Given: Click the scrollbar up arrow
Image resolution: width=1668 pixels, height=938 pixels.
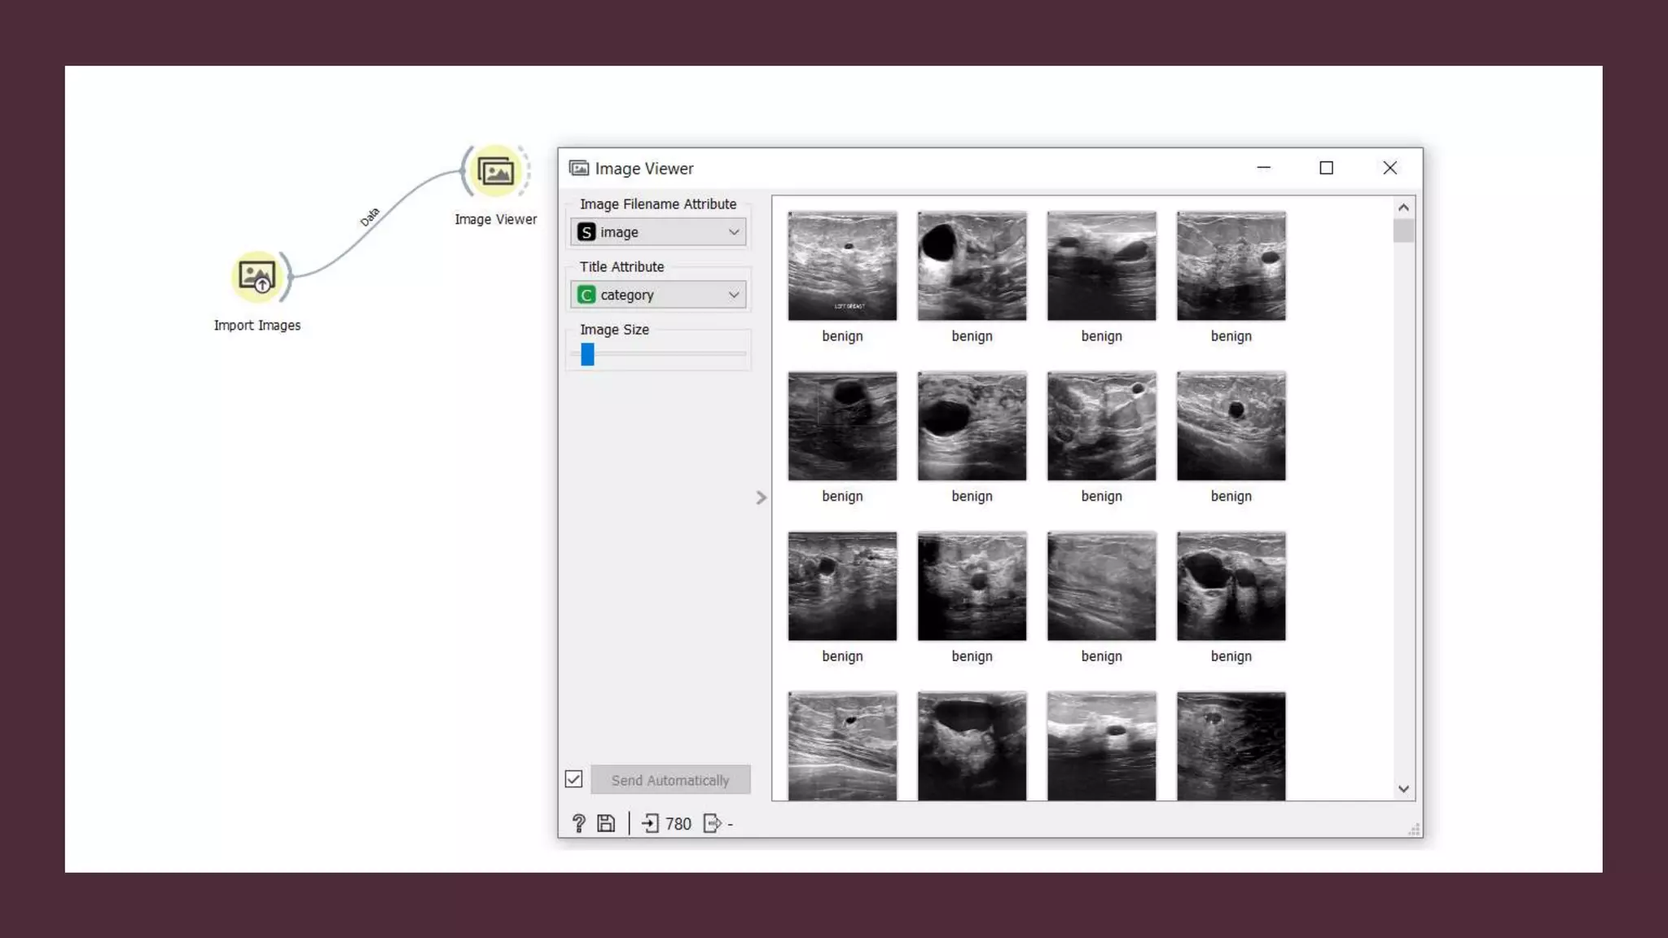Looking at the screenshot, I should (x=1403, y=208).
